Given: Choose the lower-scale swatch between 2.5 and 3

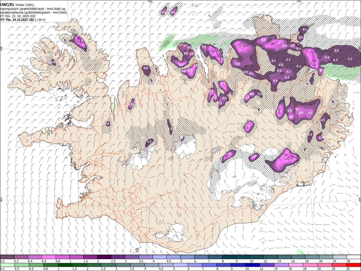Looking at the screenshot, I should [x=108, y=265].
